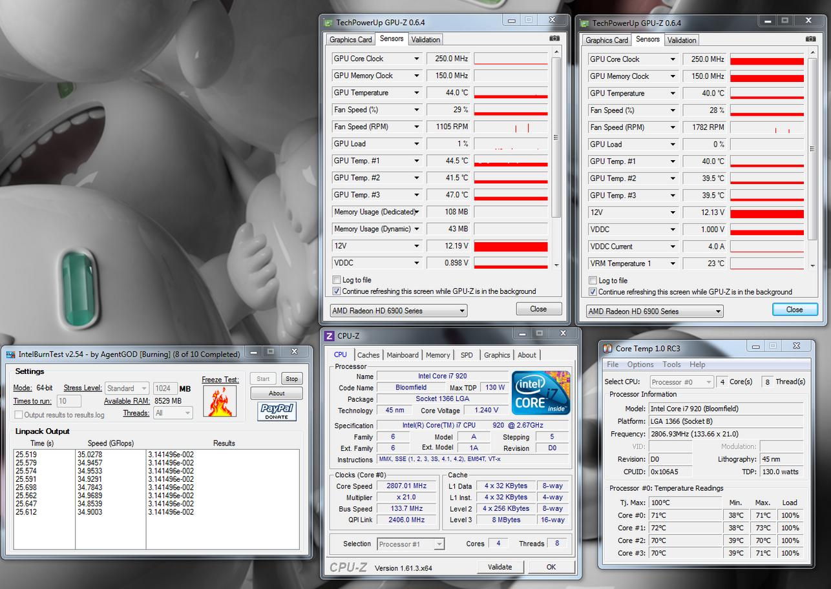Open GPU Temperature dropdown in left GPU-Z
Viewport: 831px width, 589px height.
click(x=417, y=93)
